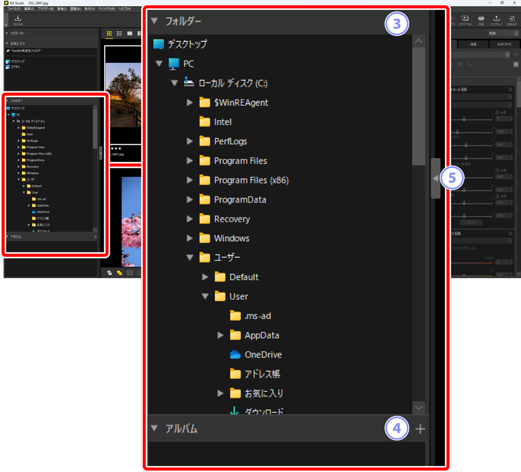The width and height of the screenshot is (521, 472).
Task: Add new album with enlarged plus icon
Action: pos(420,429)
